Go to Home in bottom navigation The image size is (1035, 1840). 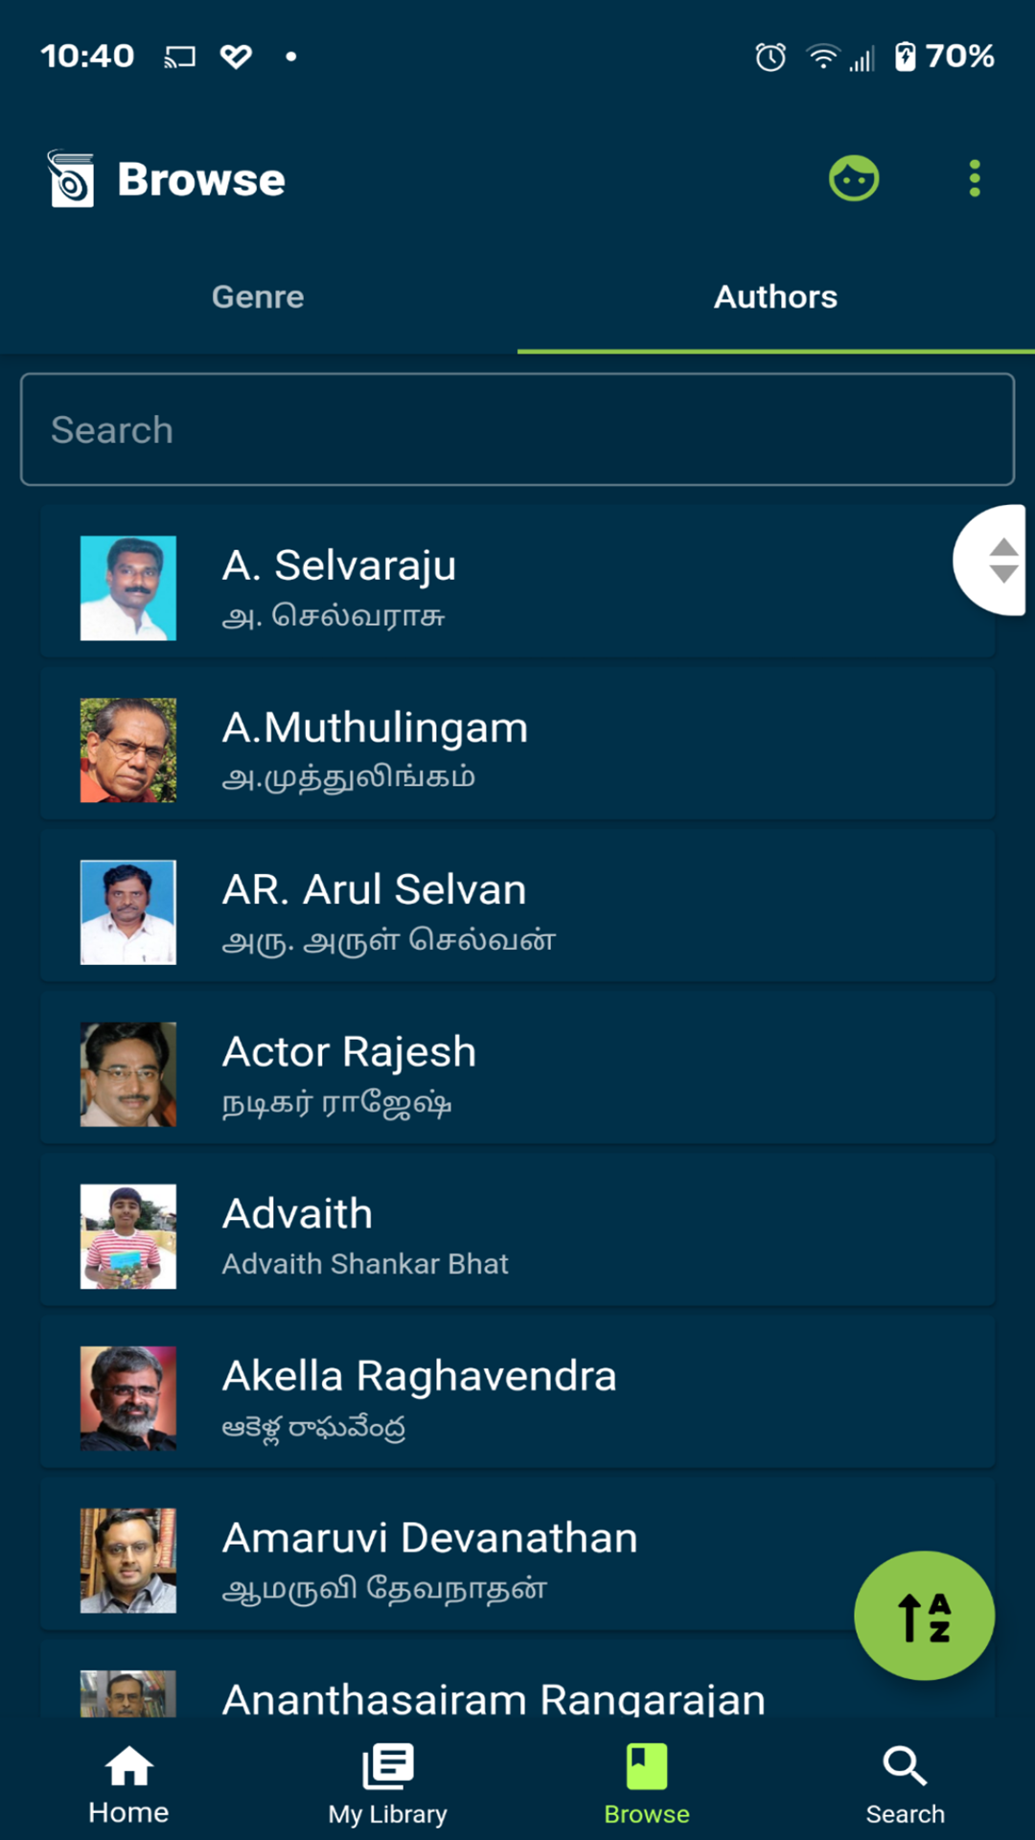pos(128,1784)
